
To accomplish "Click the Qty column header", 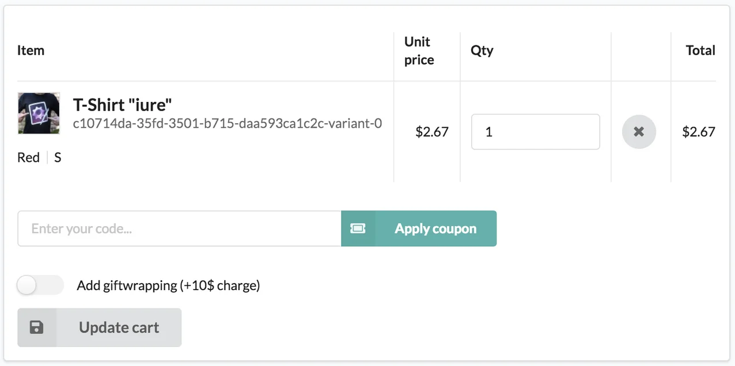I will coord(482,51).
